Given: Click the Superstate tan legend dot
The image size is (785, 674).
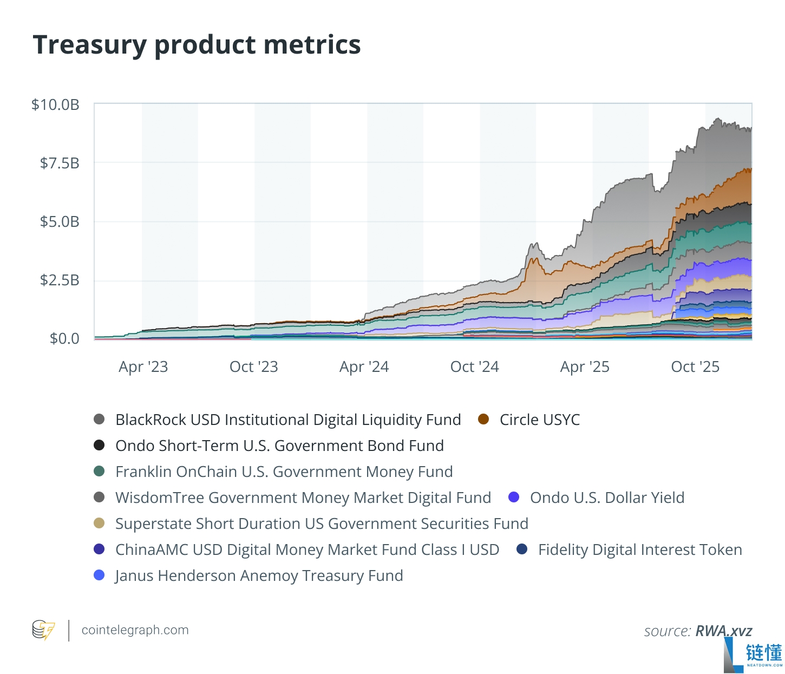Looking at the screenshot, I should (x=99, y=524).
